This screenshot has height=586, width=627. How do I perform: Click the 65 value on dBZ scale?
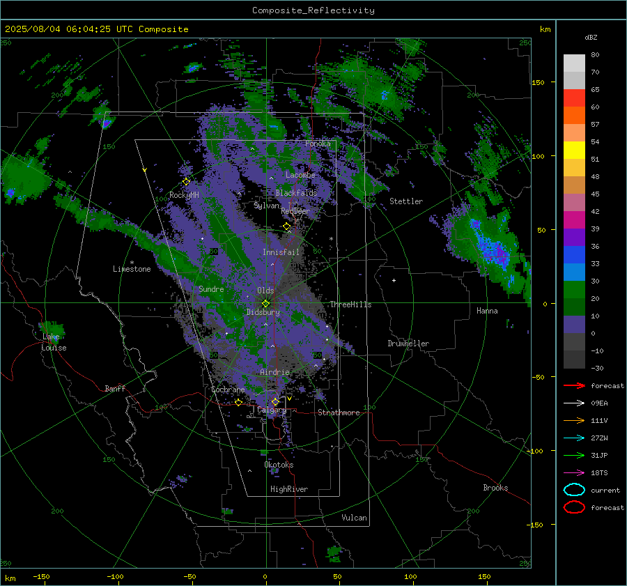595,90
